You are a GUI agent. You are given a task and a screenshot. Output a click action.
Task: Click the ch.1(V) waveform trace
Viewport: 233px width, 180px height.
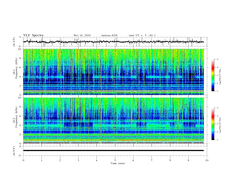pyautogui.click(x=114, y=42)
